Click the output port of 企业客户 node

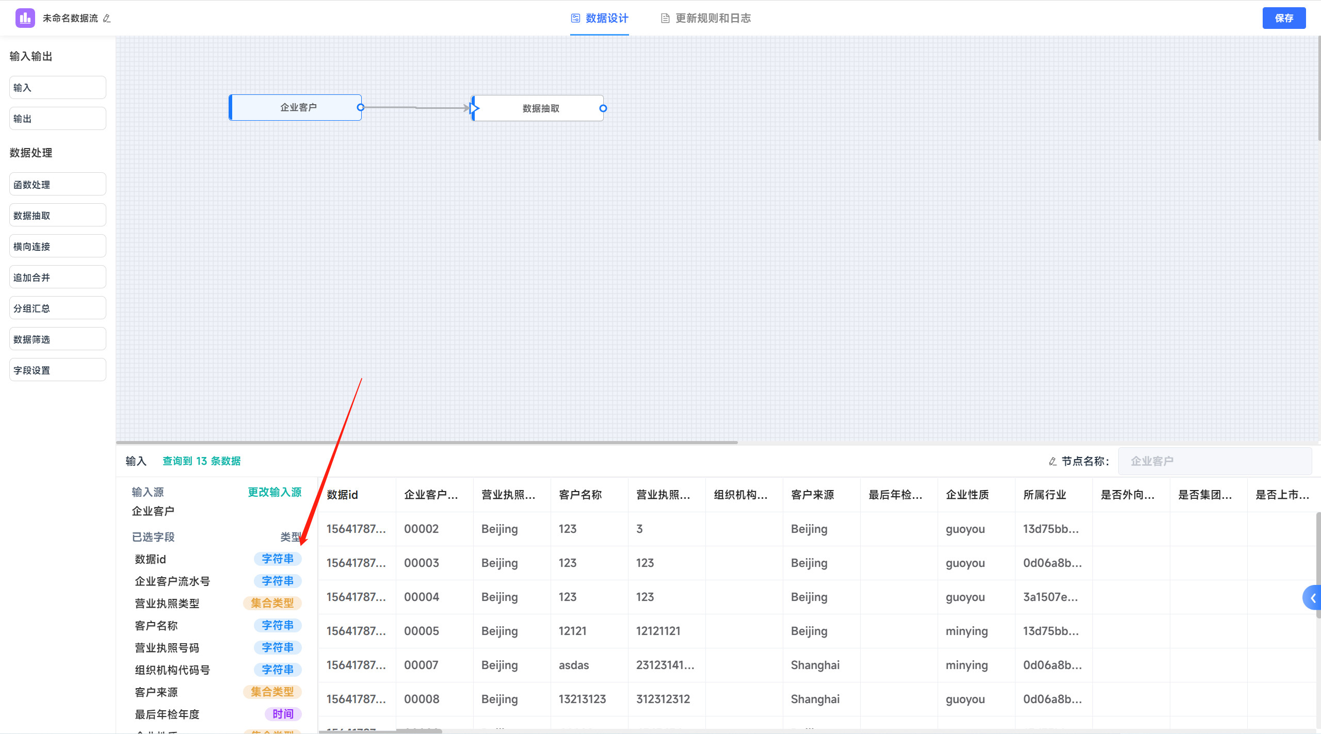(361, 107)
